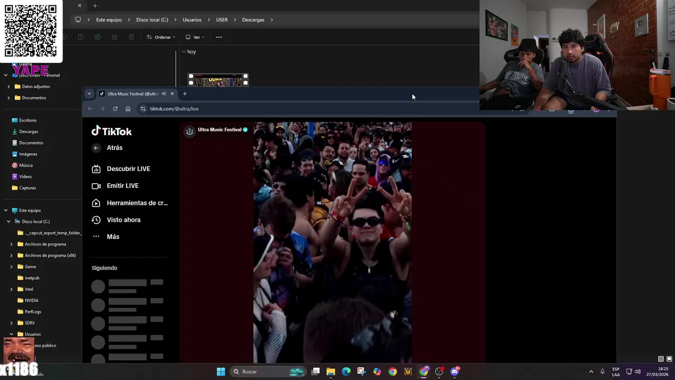Screen dimensions: 675x380
Task: Open the Ver dropdown in File Explorer
Action: coord(195,37)
